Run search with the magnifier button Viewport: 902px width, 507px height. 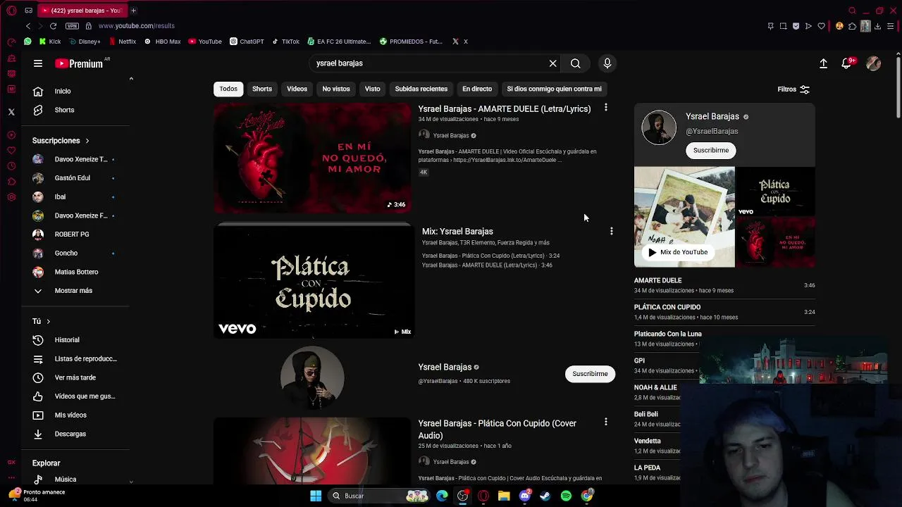tap(576, 63)
